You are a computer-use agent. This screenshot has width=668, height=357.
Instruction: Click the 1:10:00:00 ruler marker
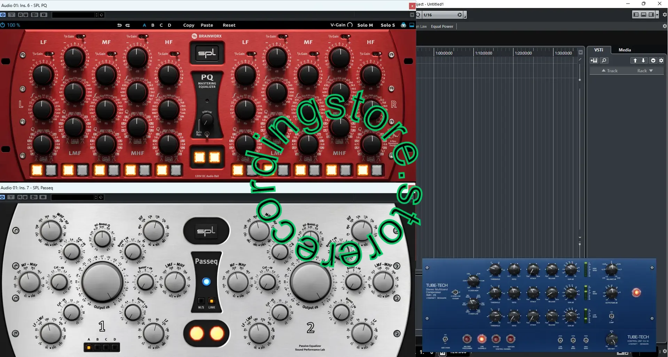484,53
